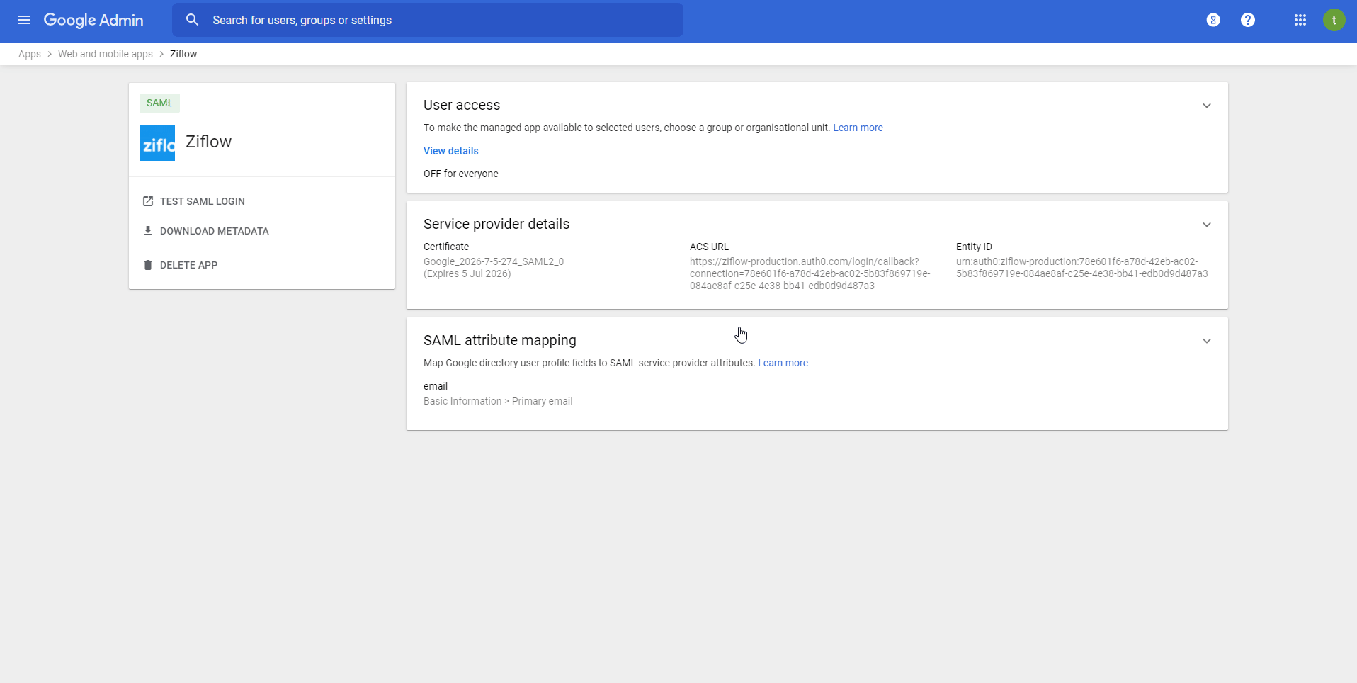
Task: Click the Download Metadata arrow icon
Action: click(x=148, y=231)
